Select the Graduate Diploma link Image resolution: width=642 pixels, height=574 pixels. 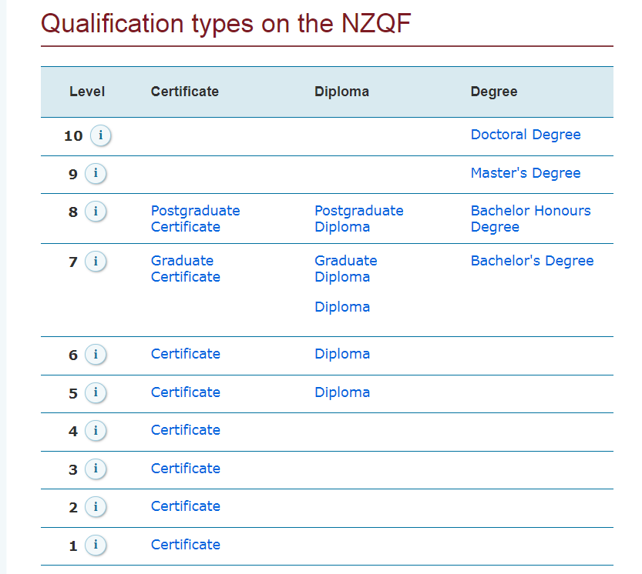click(x=345, y=269)
